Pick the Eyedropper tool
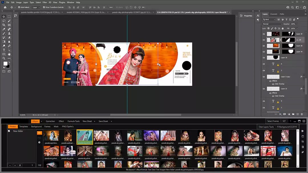The width and height of the screenshot is (308, 173). 4,29
